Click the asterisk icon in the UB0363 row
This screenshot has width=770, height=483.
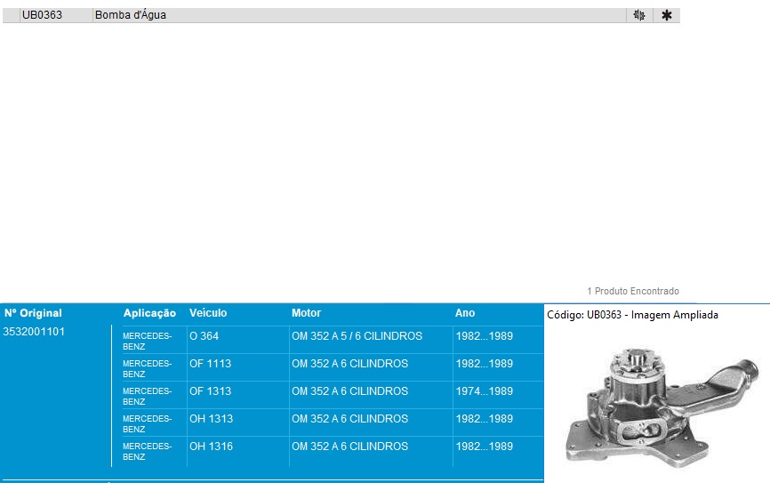pyautogui.click(x=666, y=15)
